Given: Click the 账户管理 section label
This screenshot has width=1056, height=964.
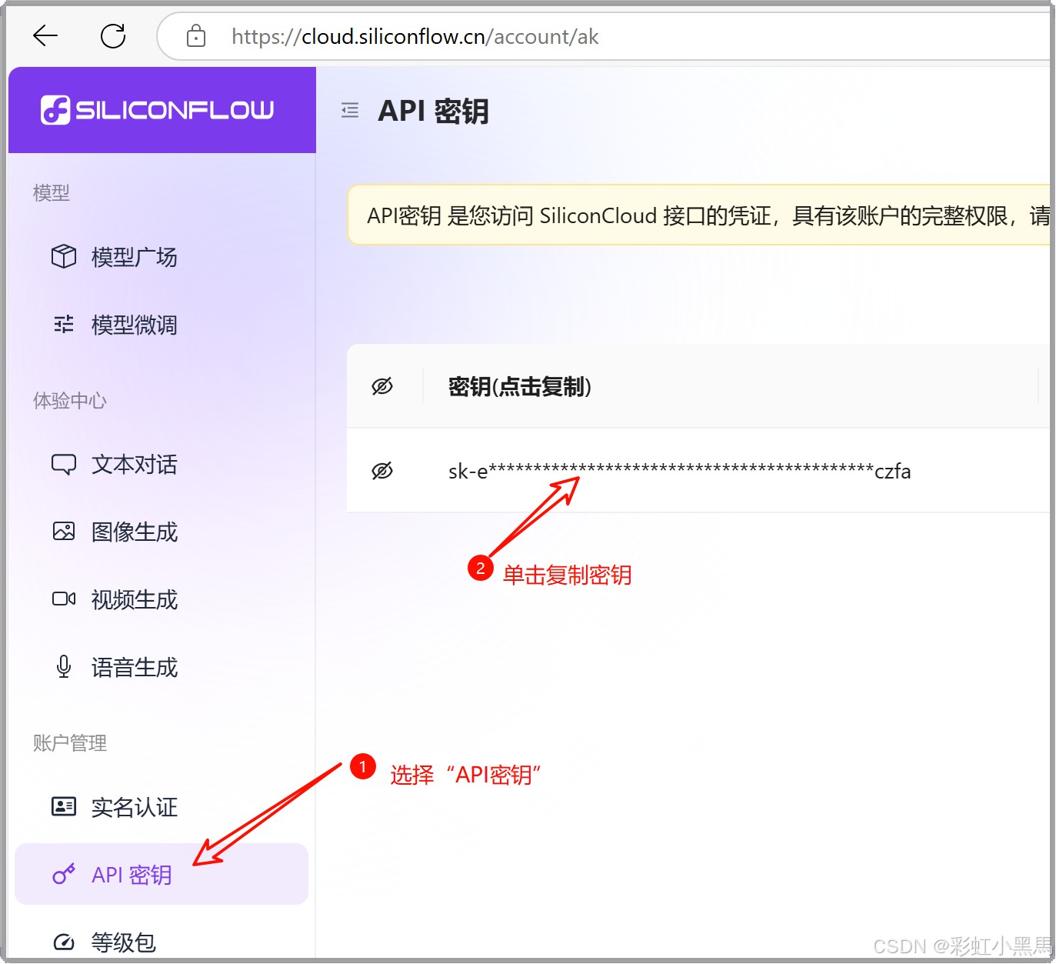Looking at the screenshot, I should [70, 743].
